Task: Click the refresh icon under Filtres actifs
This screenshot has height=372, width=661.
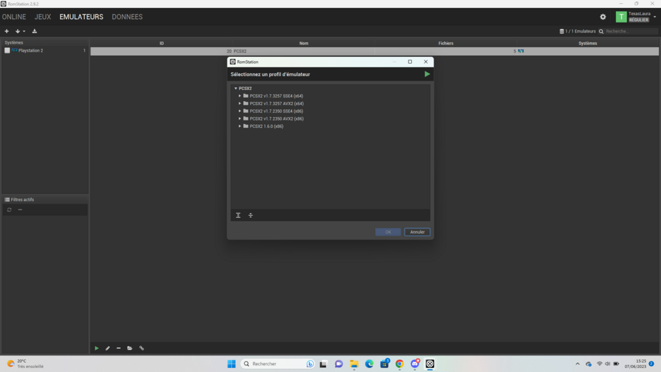Action: point(9,210)
